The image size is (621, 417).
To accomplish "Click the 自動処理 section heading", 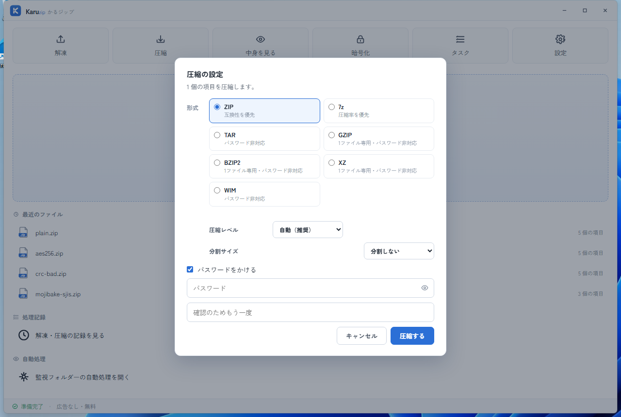I will [34, 359].
